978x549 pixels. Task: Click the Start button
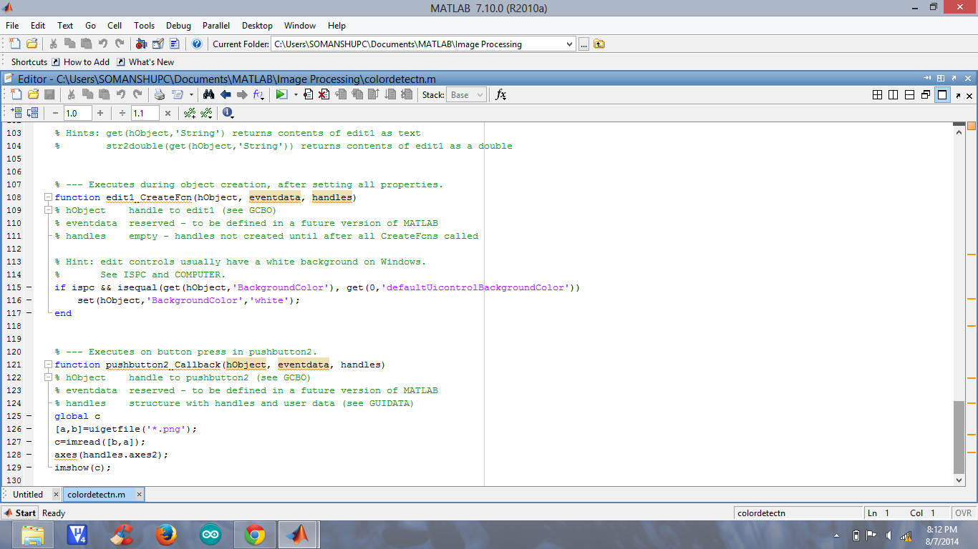click(x=20, y=513)
